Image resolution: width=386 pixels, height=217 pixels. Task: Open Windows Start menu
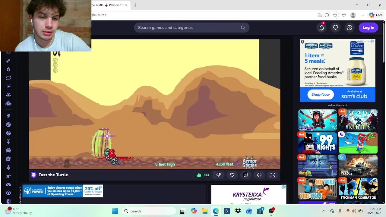[115, 211]
